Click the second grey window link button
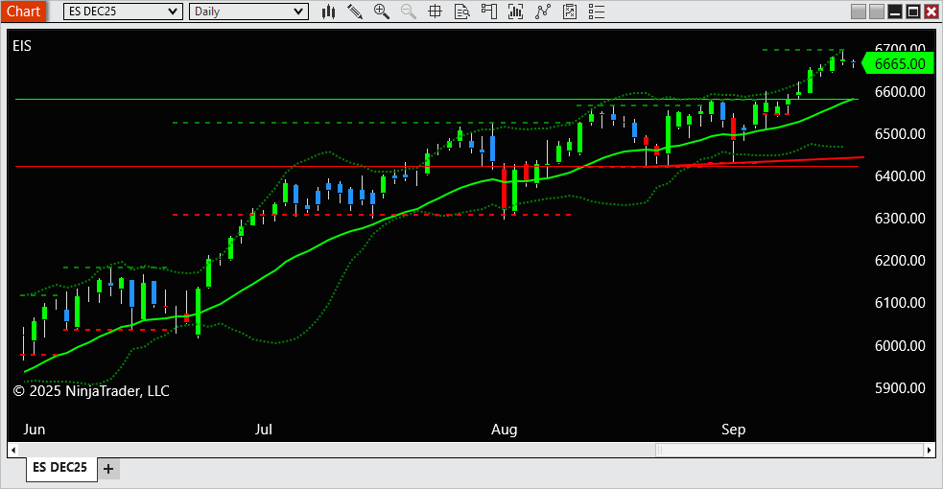943x489 pixels. click(877, 12)
